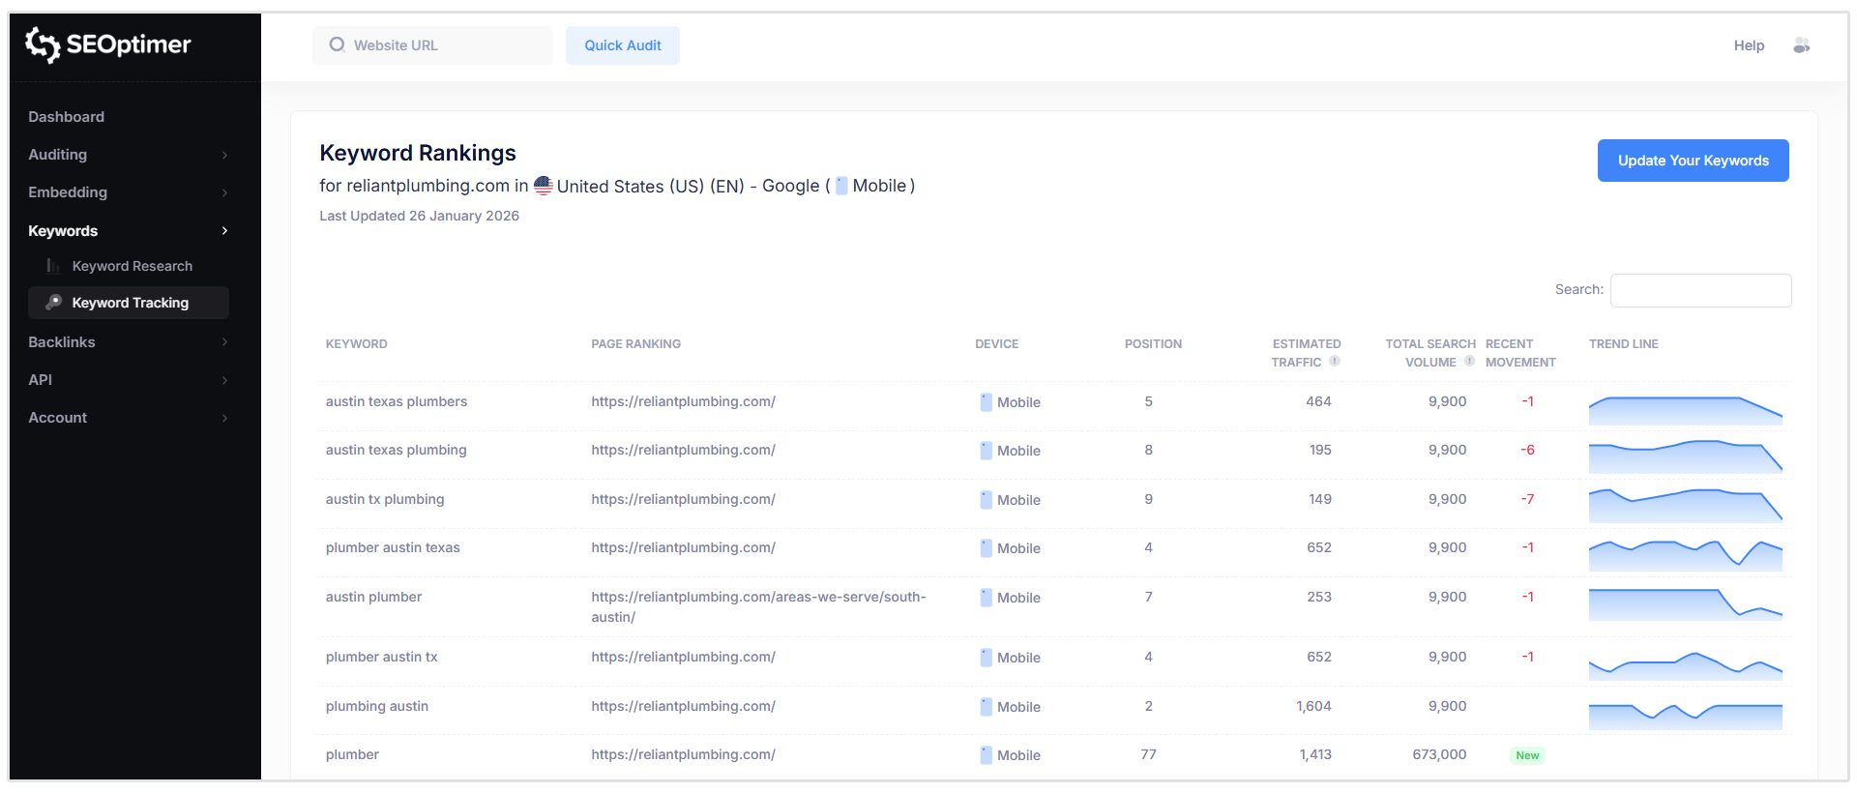Click the user account icon

coord(1801,45)
